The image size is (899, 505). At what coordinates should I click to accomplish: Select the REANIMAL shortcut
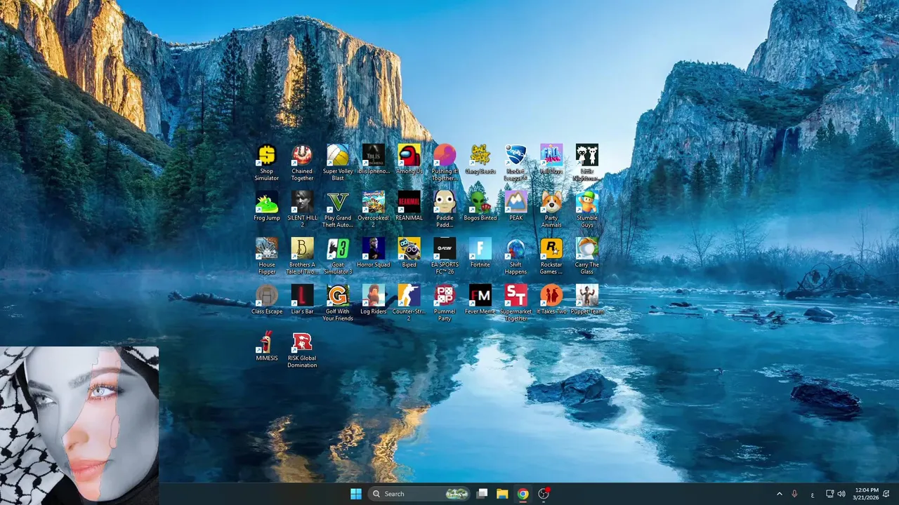tap(409, 206)
